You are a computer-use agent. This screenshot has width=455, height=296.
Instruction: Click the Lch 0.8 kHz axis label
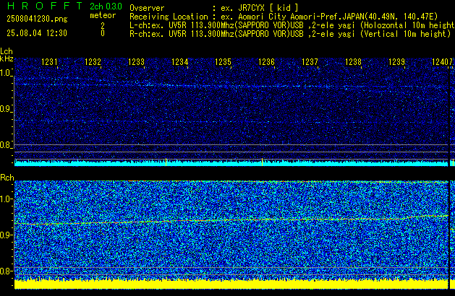6,145
